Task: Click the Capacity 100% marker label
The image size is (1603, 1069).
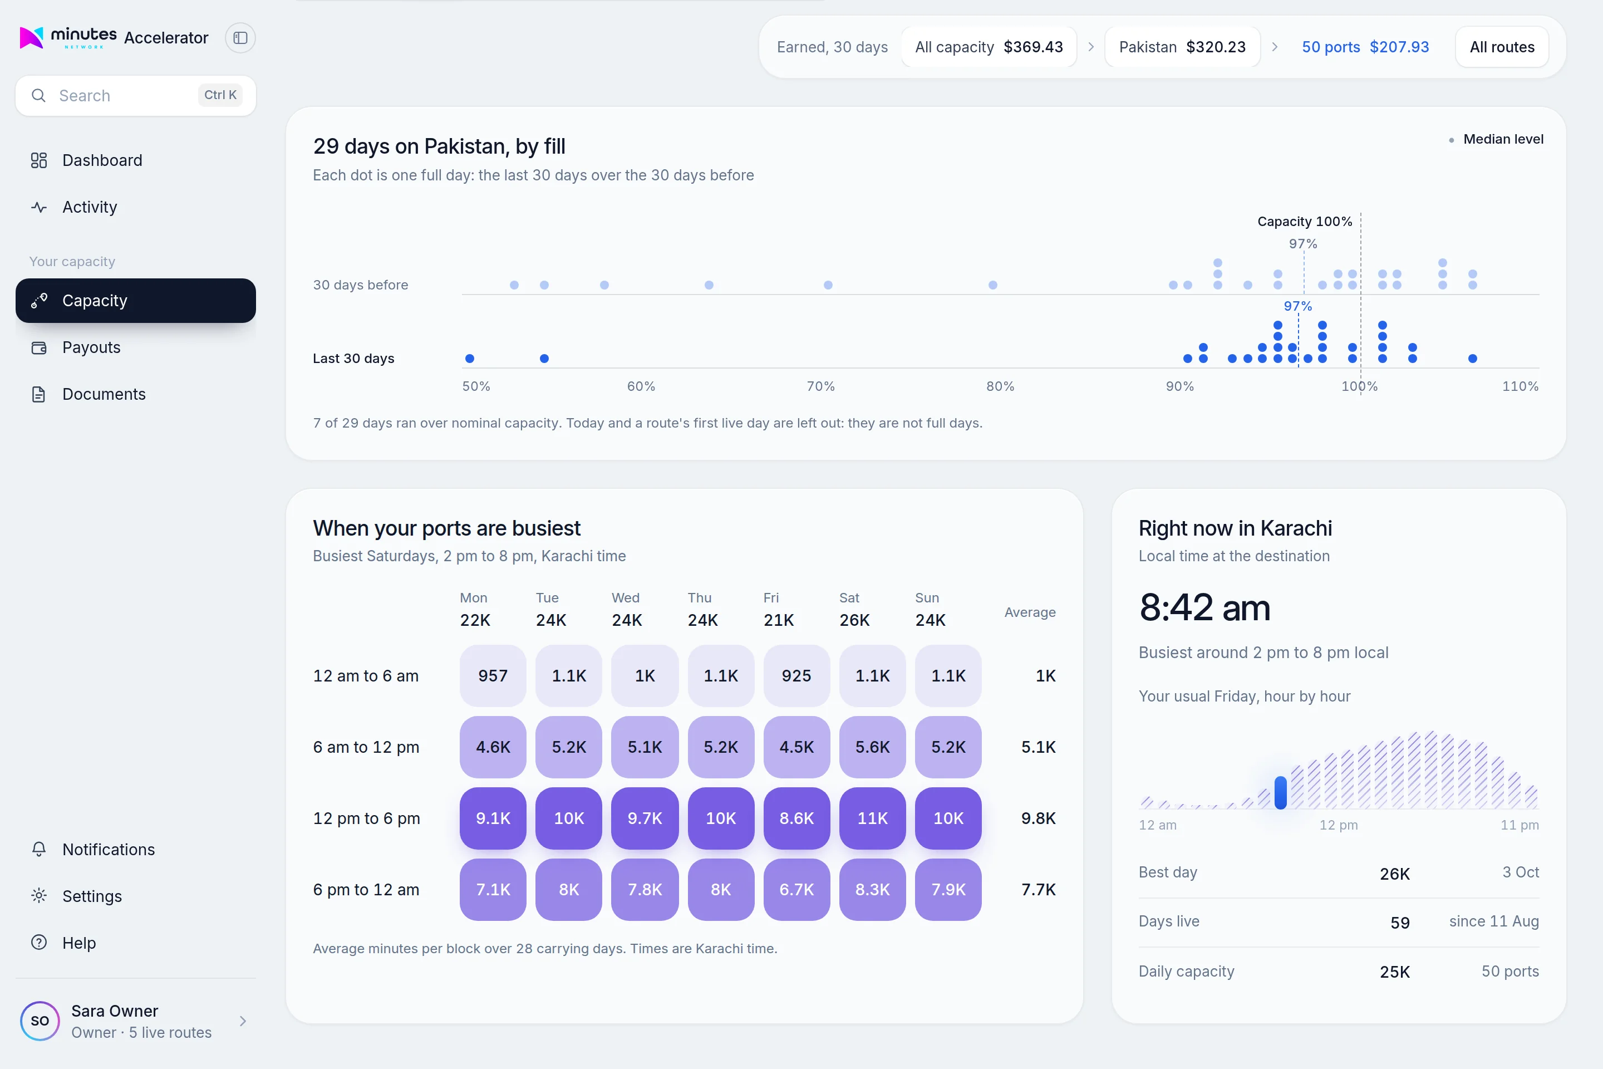Action: (x=1305, y=222)
